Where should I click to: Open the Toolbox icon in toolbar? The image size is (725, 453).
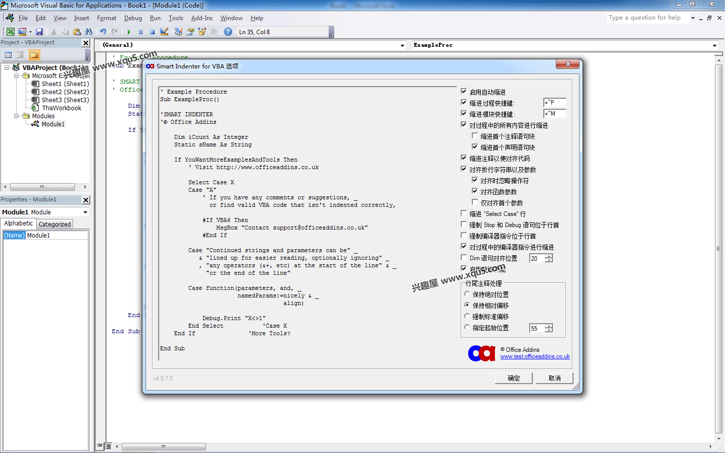pos(214,32)
